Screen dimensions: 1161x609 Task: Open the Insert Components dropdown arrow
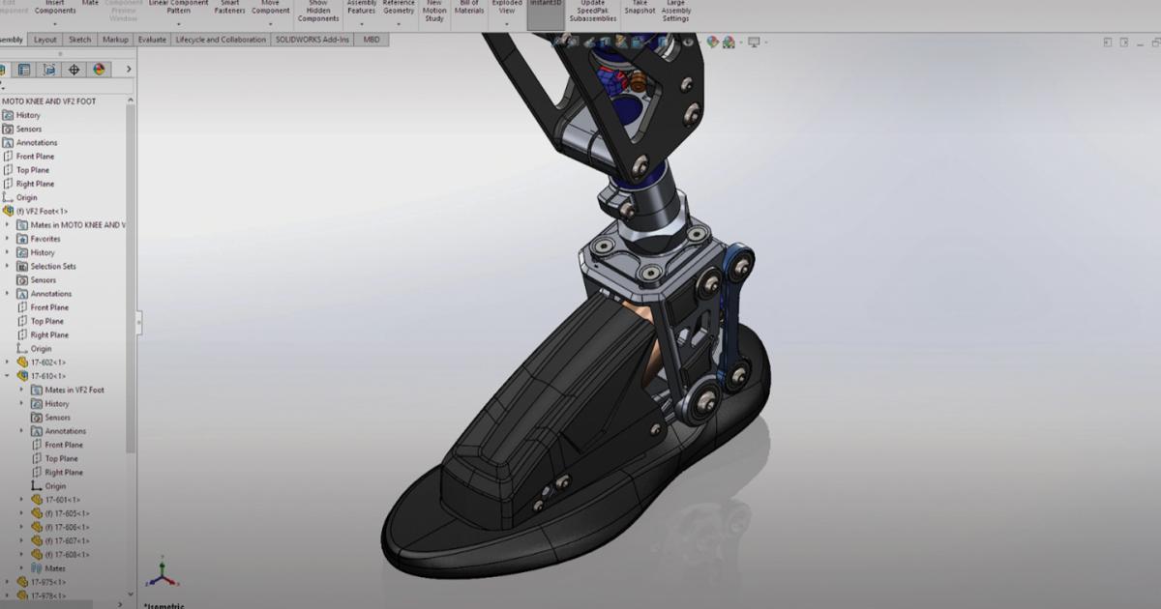tap(55, 23)
